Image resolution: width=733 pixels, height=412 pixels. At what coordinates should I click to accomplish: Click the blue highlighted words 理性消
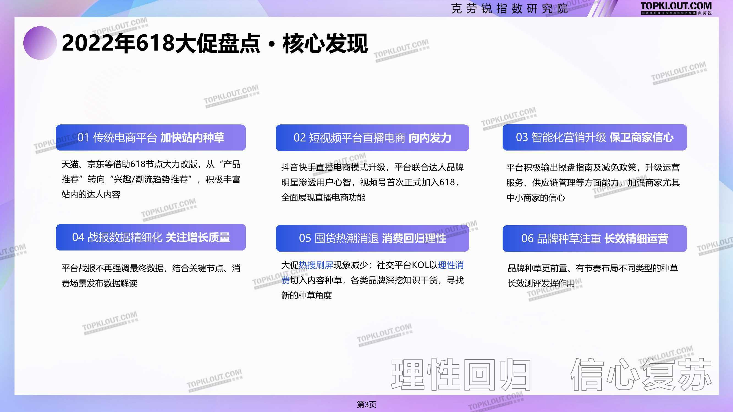(451, 265)
